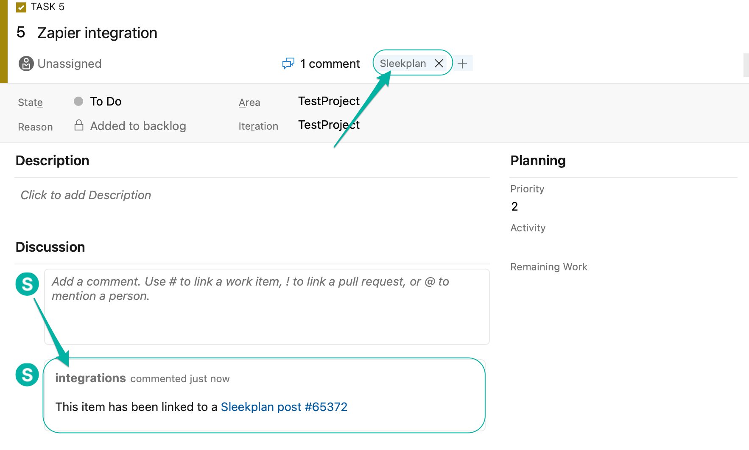749x450 pixels.
Task: Click the Reason field Added to backlog
Action: pyautogui.click(x=138, y=126)
